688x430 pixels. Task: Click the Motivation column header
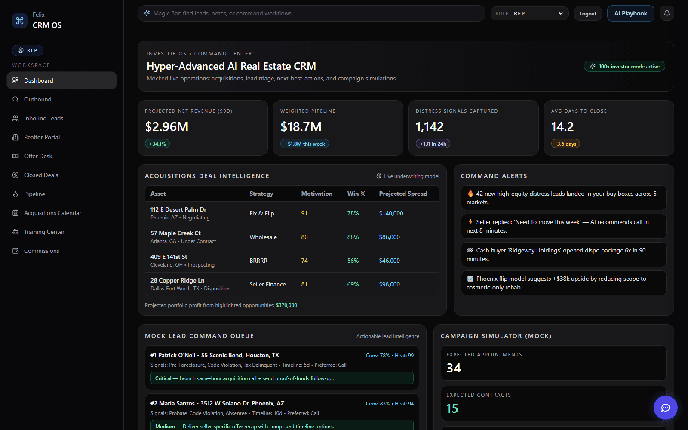coord(316,193)
